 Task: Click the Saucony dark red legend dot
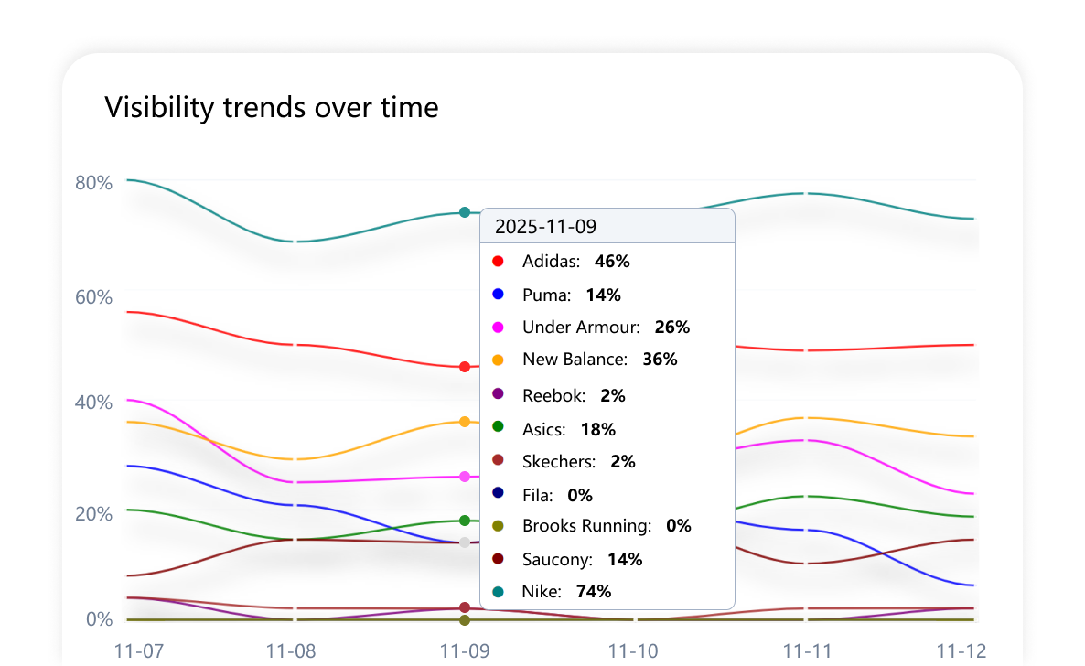pyautogui.click(x=499, y=559)
